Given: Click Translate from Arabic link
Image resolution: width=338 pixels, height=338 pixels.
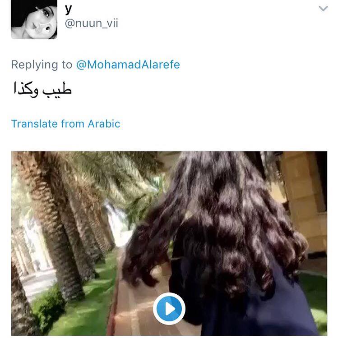Looking at the screenshot, I should pos(65,124).
